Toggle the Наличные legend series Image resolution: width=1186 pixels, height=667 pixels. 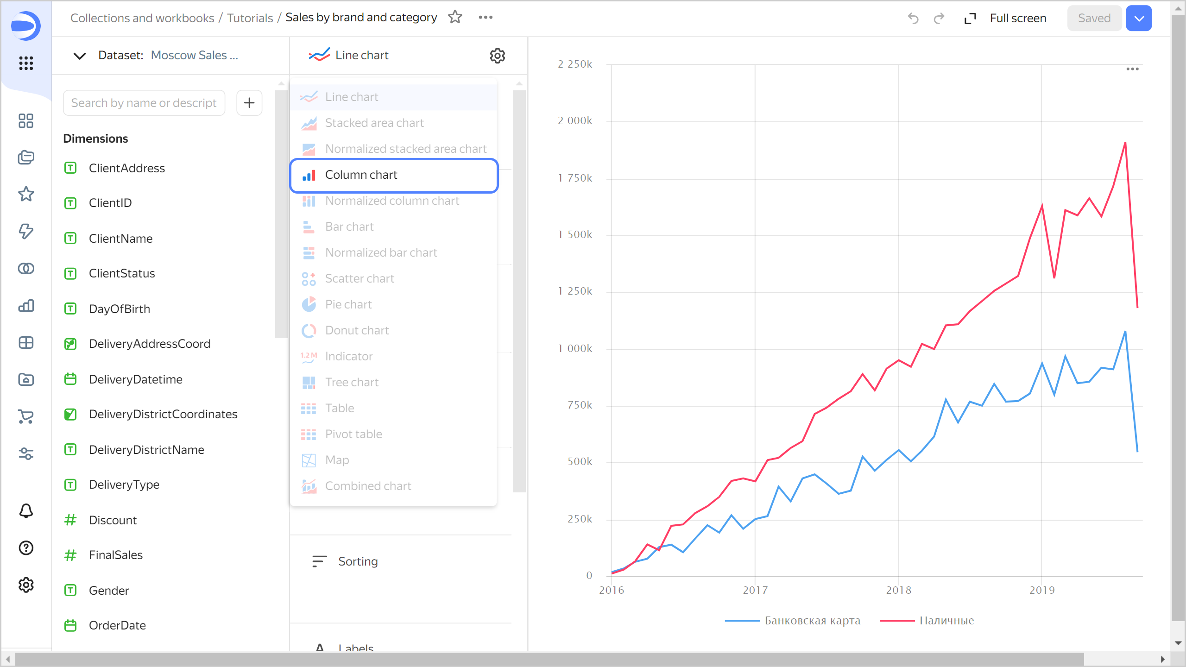[x=946, y=620]
